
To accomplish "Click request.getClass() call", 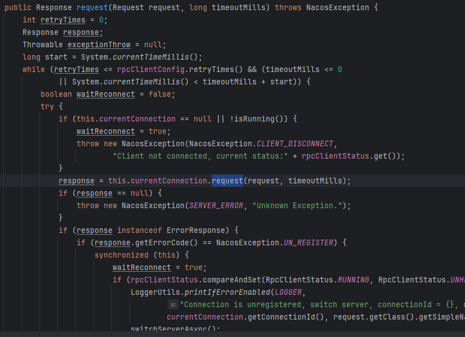I will tap(374, 317).
